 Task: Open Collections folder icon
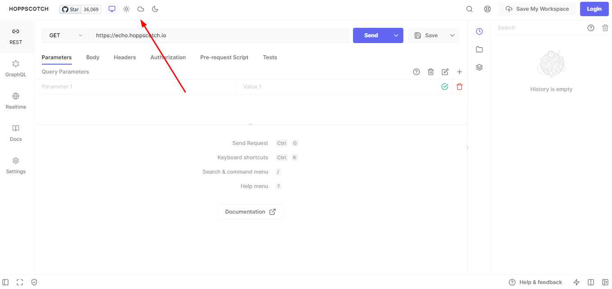(479, 49)
